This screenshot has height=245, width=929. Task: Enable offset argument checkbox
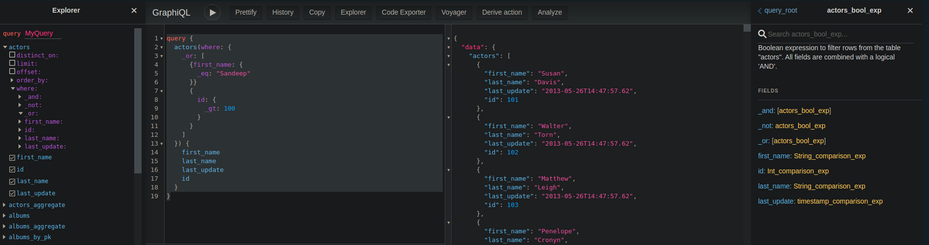[12, 72]
